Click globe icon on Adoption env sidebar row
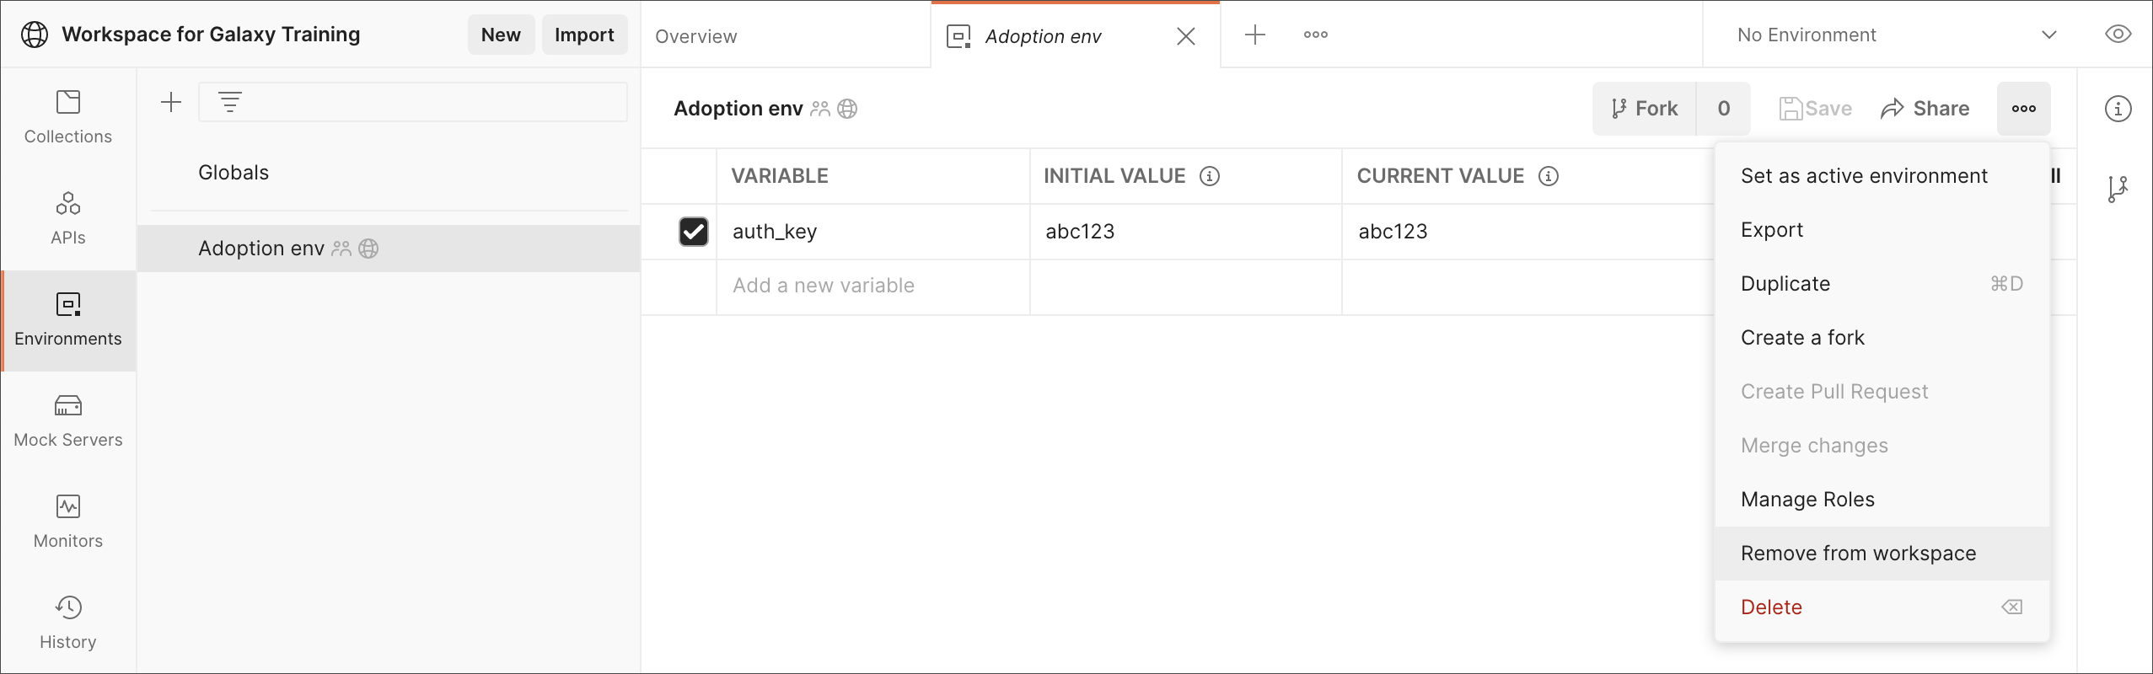2153x674 pixels. [368, 249]
